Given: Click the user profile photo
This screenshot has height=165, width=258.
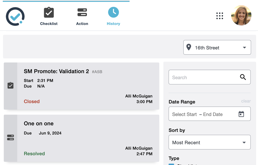Looking at the screenshot, I should point(241,16).
